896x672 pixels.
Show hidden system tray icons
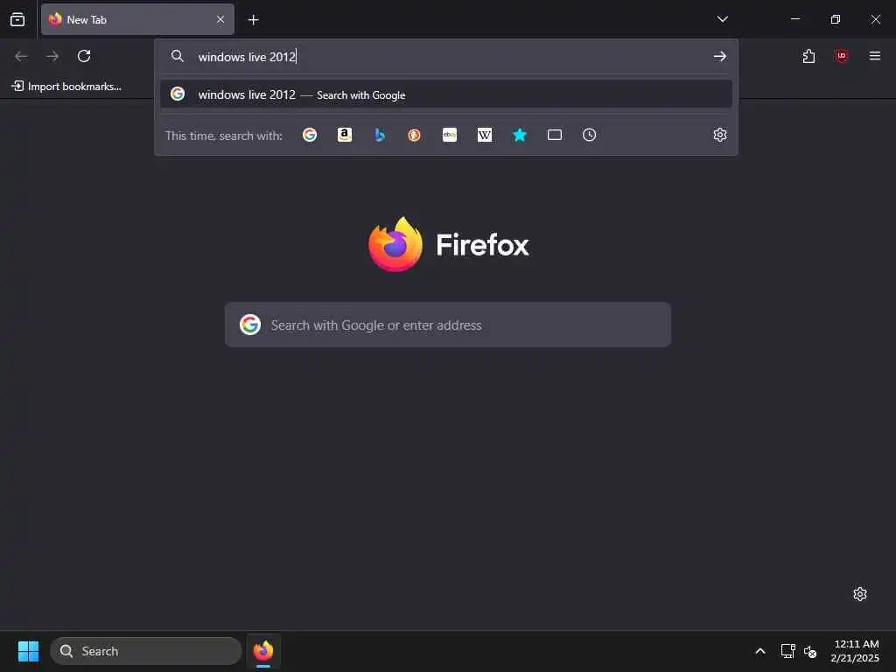(x=760, y=651)
